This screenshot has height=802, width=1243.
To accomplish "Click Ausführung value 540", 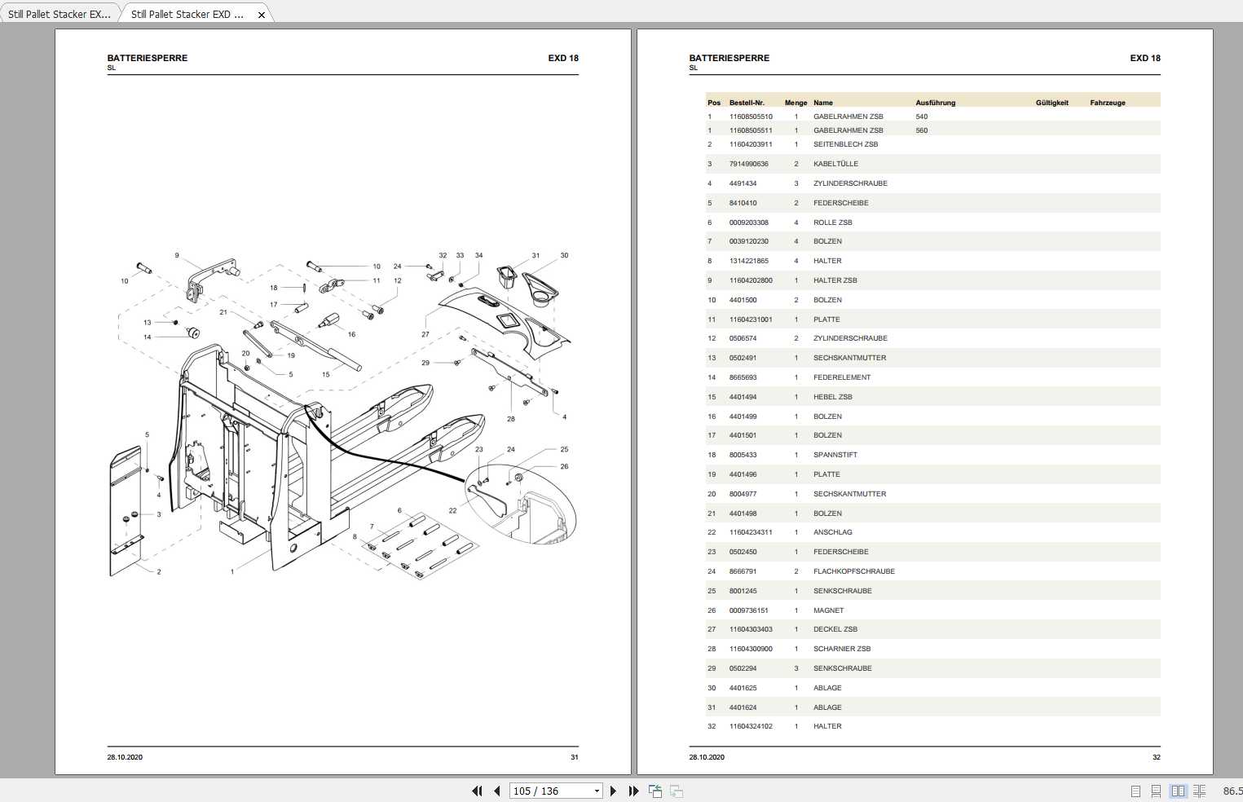I will pos(921,117).
